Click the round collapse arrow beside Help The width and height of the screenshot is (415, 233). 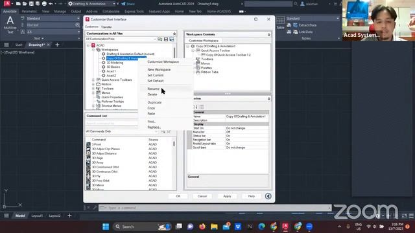pos(268,196)
